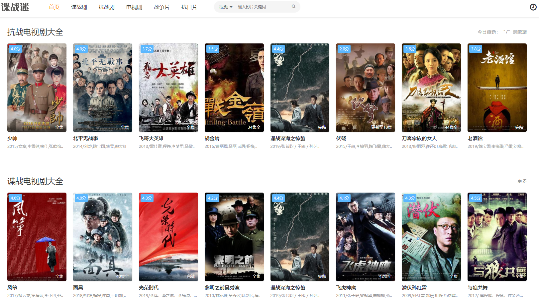Open the 伏弩 poster thumbnail
This screenshot has width=539, height=298.
pyautogui.click(x=366, y=88)
